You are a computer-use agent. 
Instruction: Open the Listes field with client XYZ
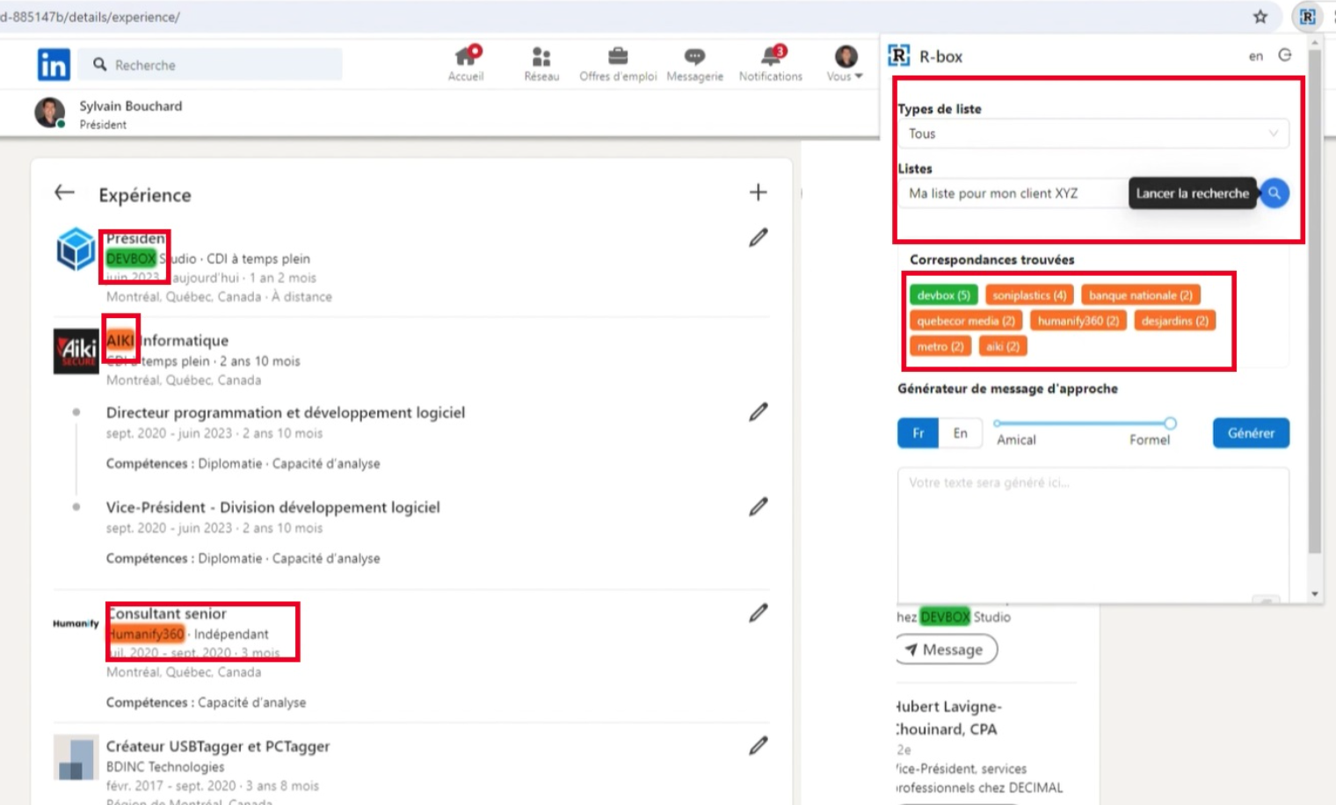coord(1011,193)
